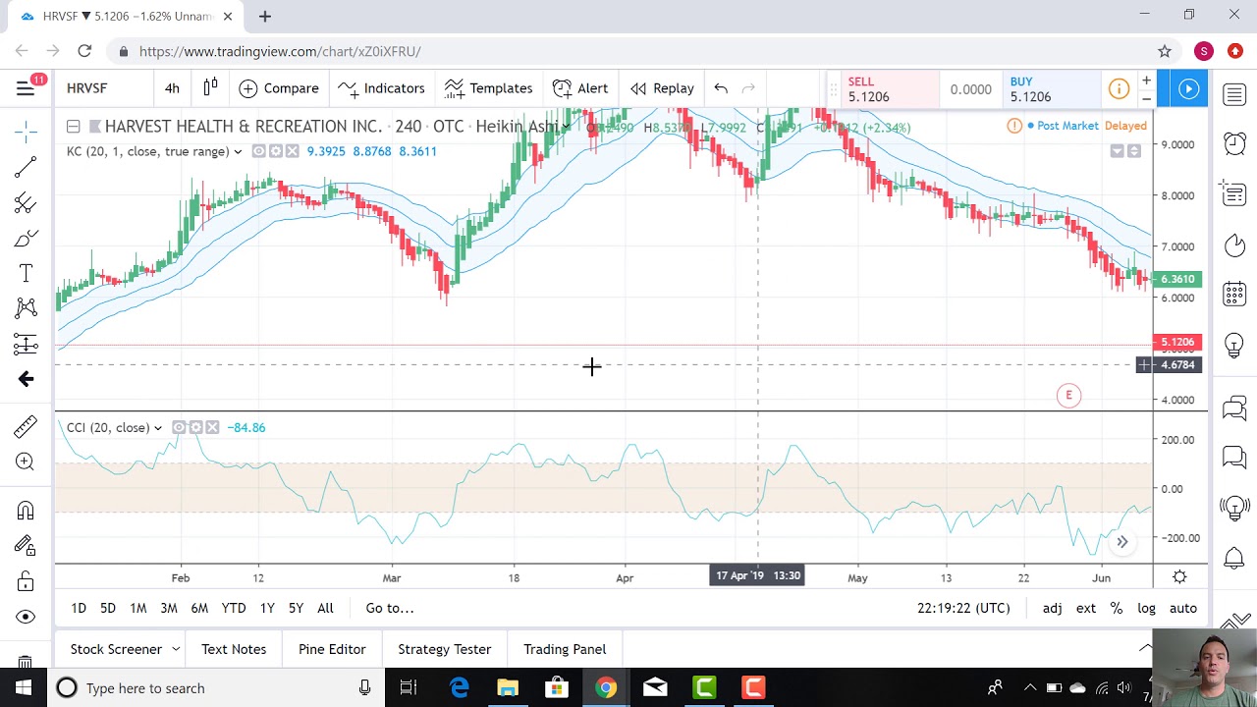This screenshot has width=1257, height=707.
Task: Select the XABCD patterns tool
Action: 26,308
